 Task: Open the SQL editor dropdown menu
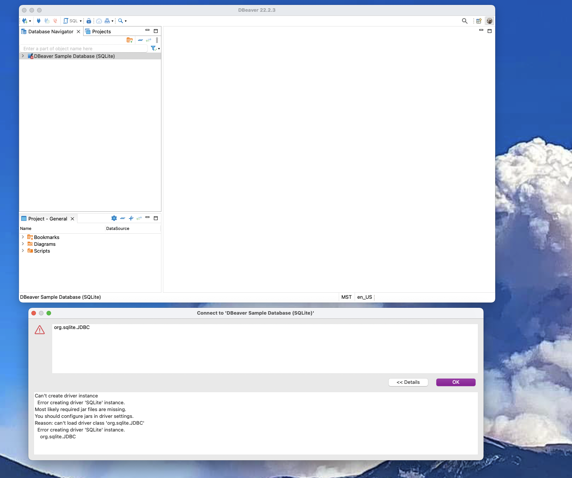coord(80,21)
